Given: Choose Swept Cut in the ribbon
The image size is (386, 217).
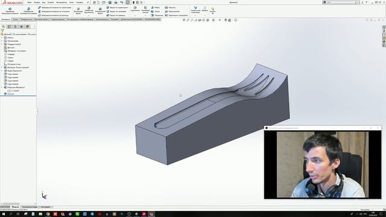Looking at the screenshot, I should [x=117, y=8].
